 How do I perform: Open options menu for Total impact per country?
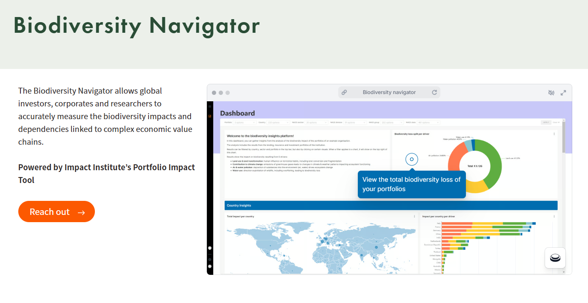pos(414,217)
